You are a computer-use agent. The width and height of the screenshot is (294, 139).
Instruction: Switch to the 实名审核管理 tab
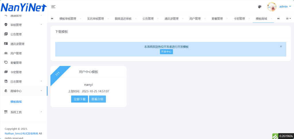coord(95,19)
